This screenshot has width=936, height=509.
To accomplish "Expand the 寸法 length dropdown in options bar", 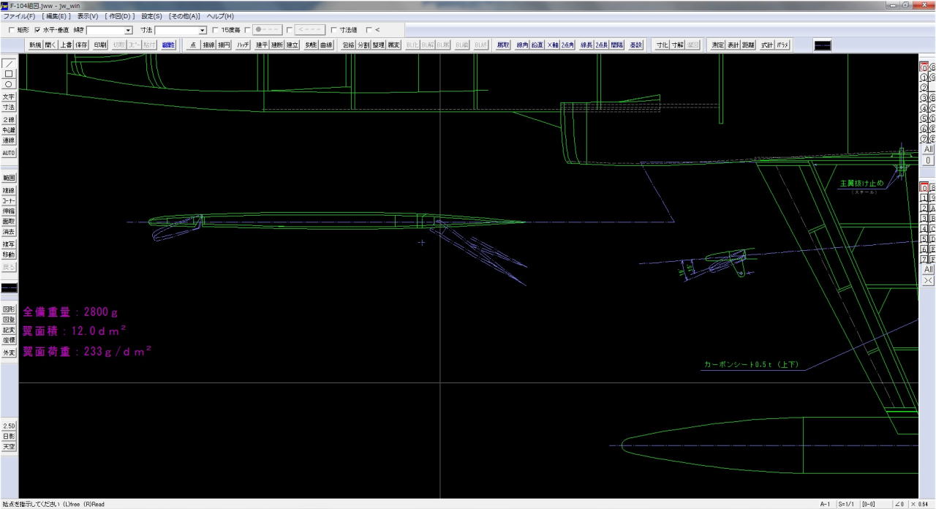I will coord(203,30).
